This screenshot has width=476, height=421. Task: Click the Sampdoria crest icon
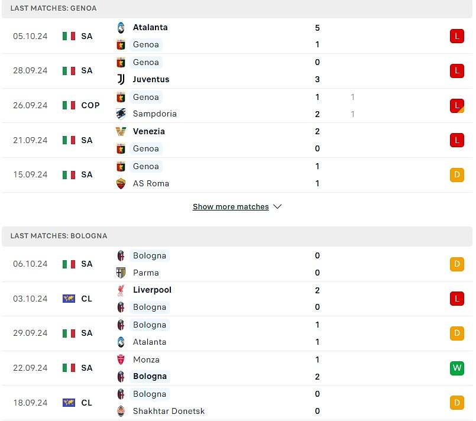pyautogui.click(x=121, y=114)
